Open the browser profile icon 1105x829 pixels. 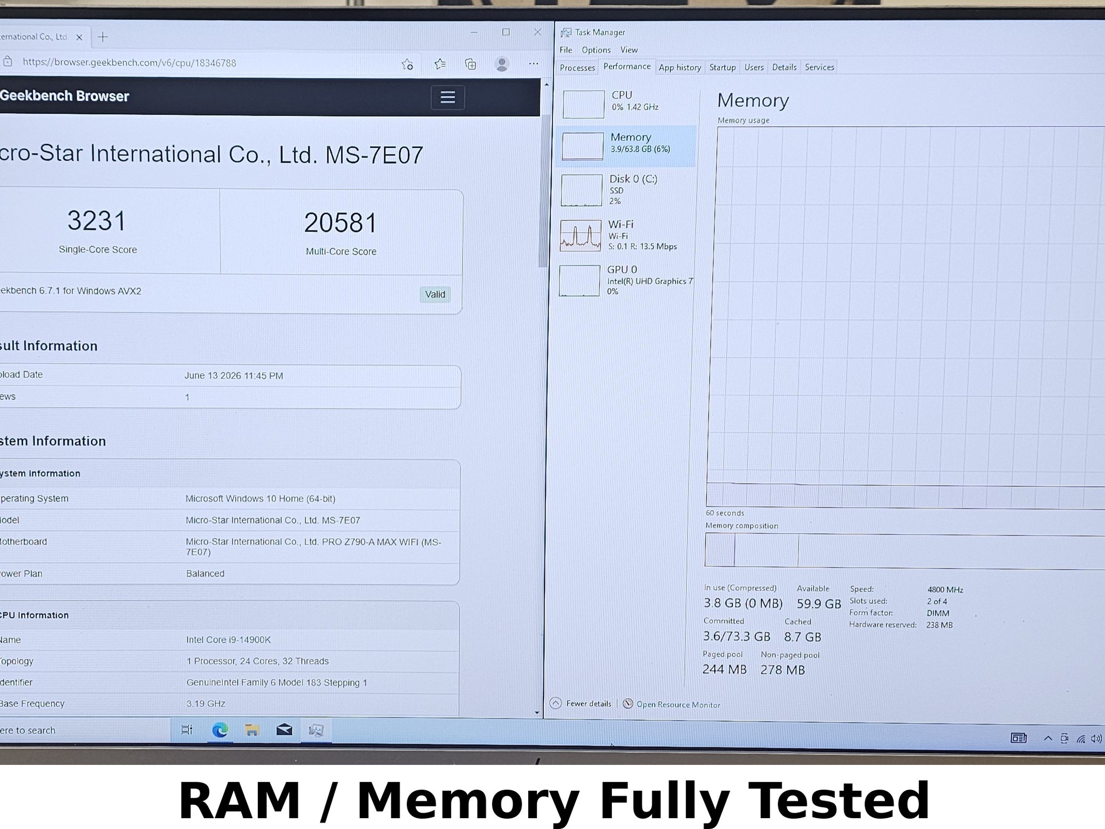[x=502, y=64]
